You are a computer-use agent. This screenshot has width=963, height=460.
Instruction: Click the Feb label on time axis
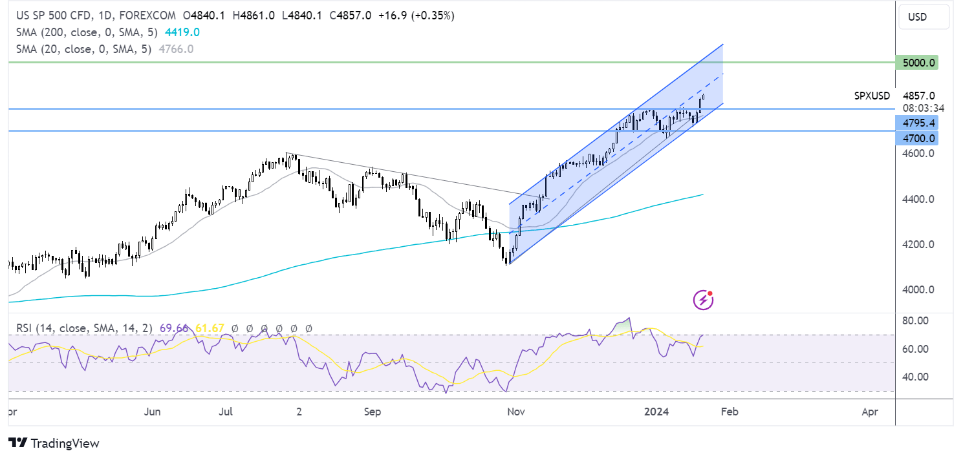730,411
